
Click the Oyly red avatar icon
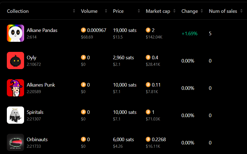point(15,61)
